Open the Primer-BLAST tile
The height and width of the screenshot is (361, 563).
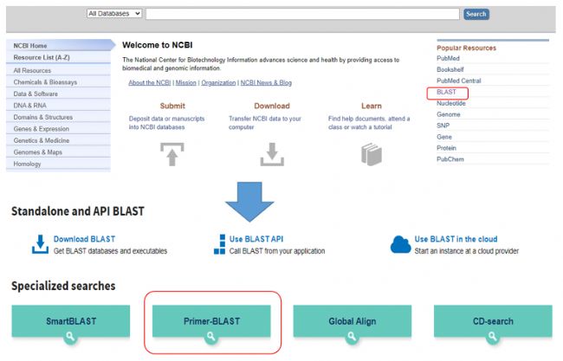coord(211,321)
